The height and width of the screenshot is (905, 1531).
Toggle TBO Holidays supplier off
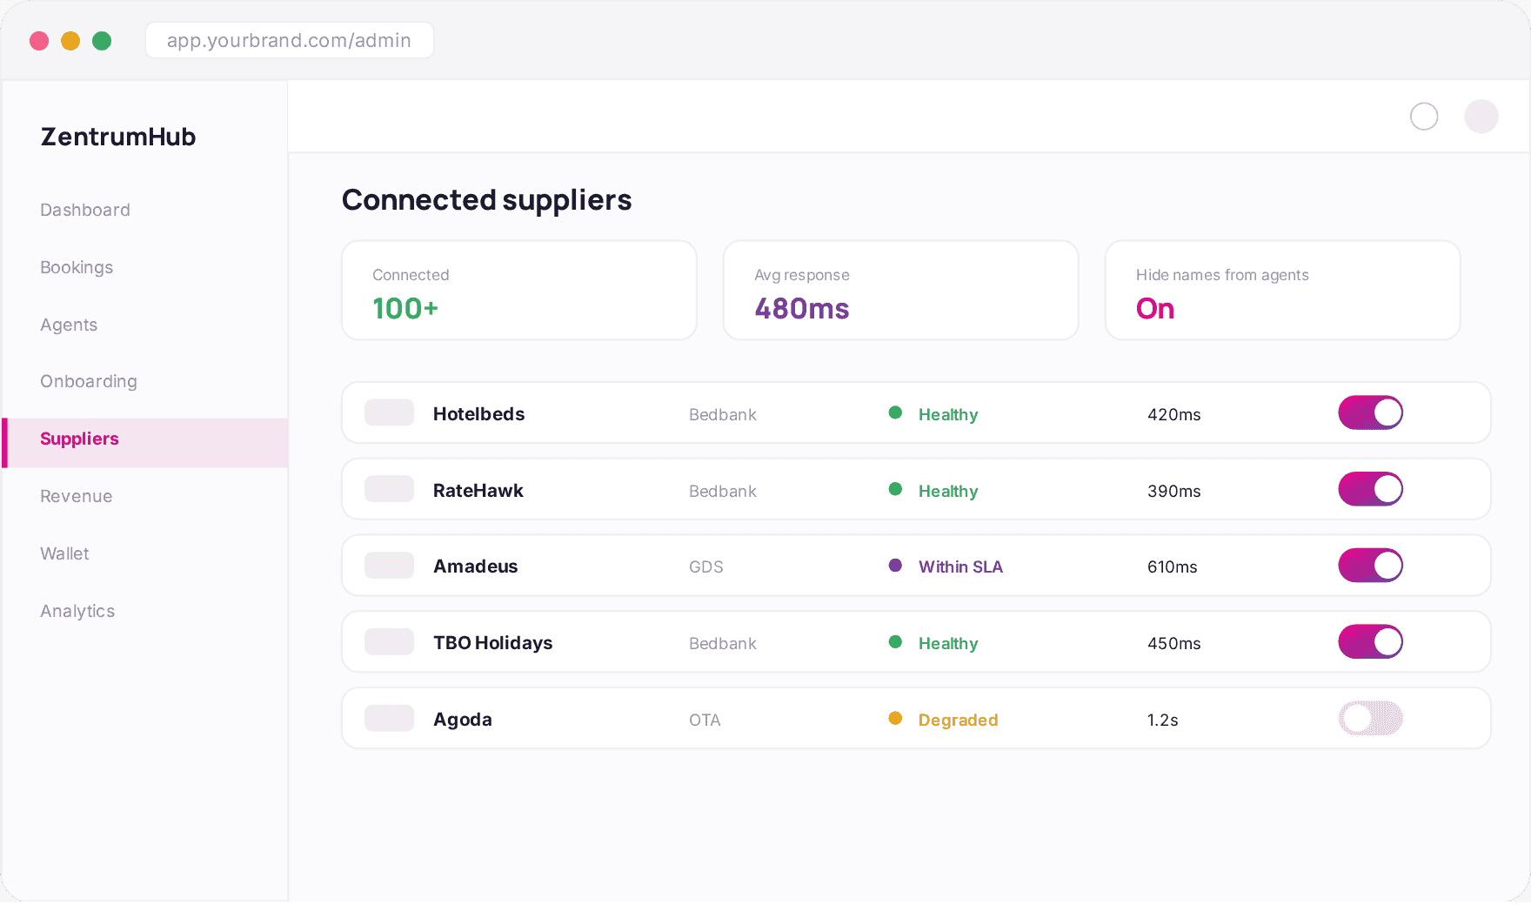pyautogui.click(x=1371, y=642)
